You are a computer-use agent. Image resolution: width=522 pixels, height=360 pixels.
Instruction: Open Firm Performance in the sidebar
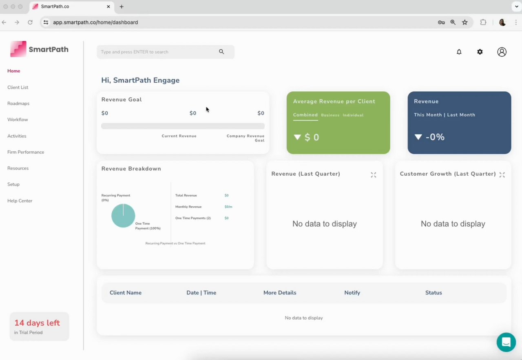point(26,152)
